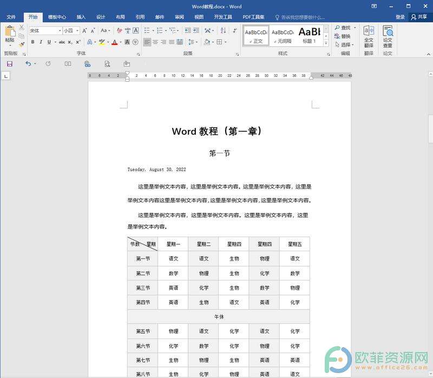Open the Bullets list dropdown arrow
Image resolution: width=433 pixels, height=378 pixels.
[x=154, y=31]
